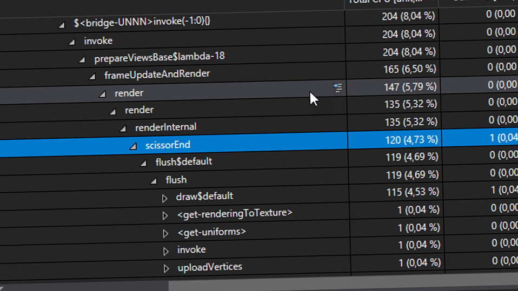Collapse the renderInternal node
Viewport: 518px width, 291px height.
(x=123, y=128)
